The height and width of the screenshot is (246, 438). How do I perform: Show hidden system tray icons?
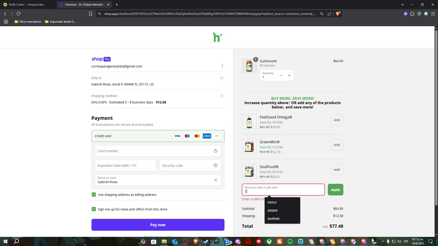(x=383, y=241)
